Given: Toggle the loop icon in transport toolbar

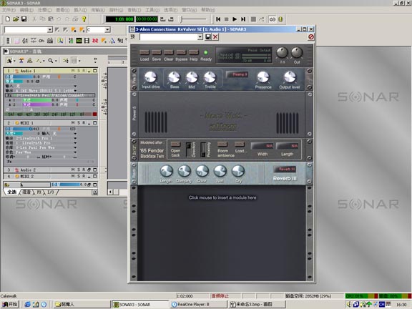Looking at the screenshot, I should [x=273, y=19].
